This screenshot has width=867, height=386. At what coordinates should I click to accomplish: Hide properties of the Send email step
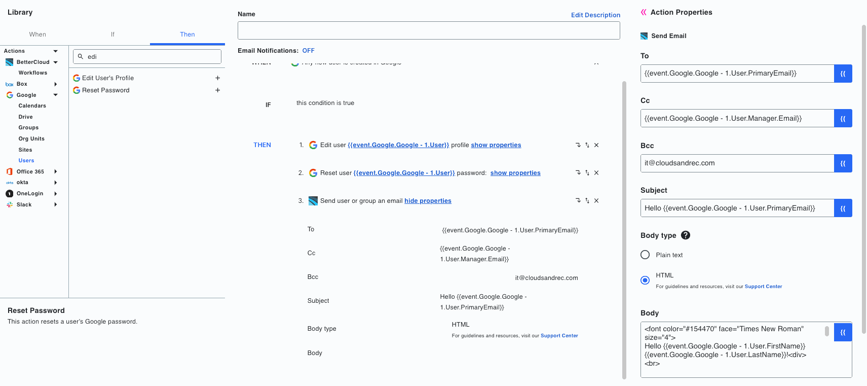[x=428, y=201]
